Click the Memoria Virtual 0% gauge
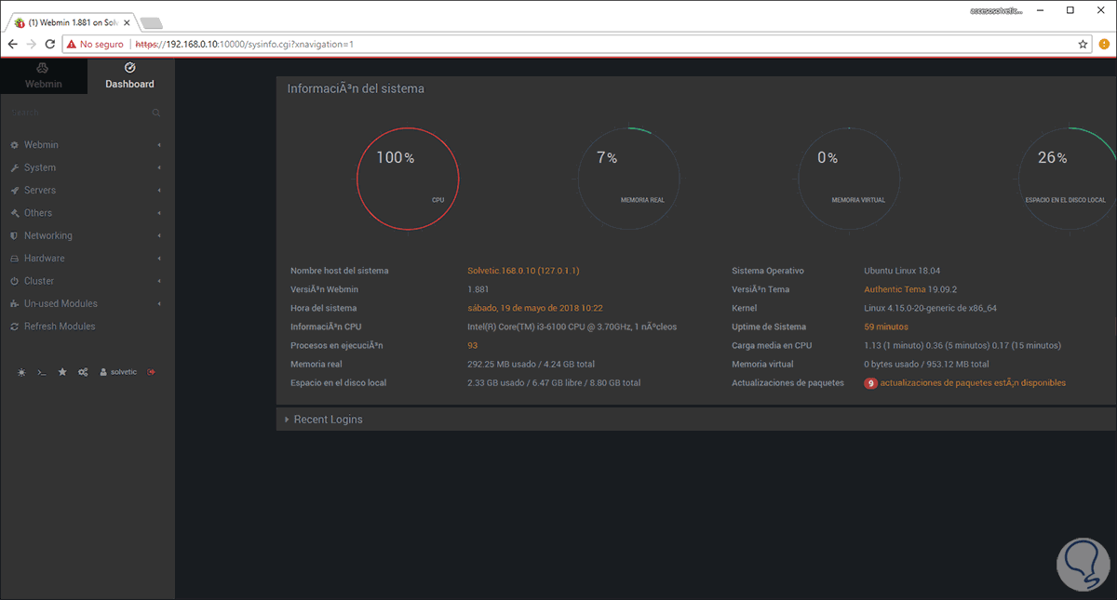Image resolution: width=1117 pixels, height=600 pixels. pyautogui.click(x=849, y=178)
